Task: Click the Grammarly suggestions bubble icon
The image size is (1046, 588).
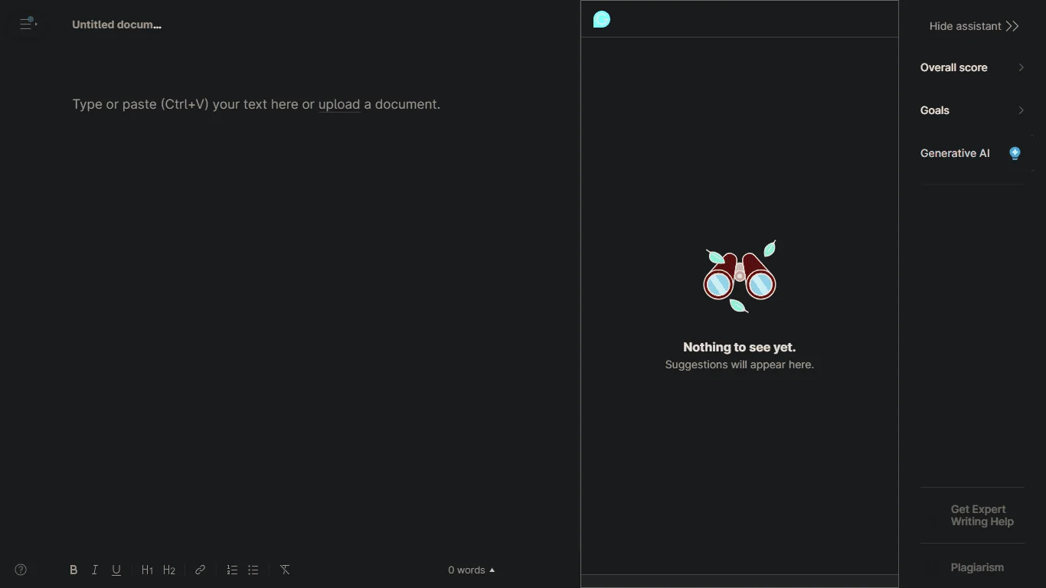Action: (602, 19)
